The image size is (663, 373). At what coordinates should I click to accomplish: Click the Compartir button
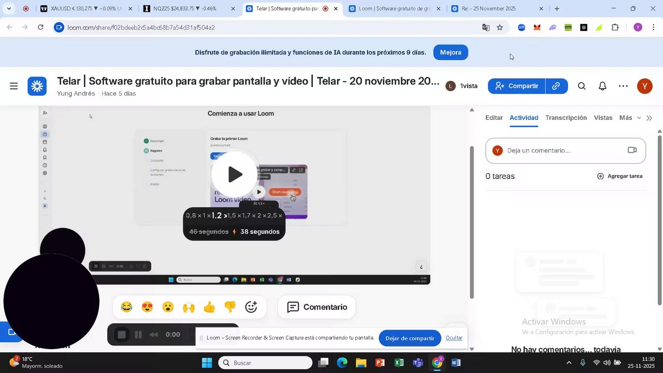pos(516,86)
